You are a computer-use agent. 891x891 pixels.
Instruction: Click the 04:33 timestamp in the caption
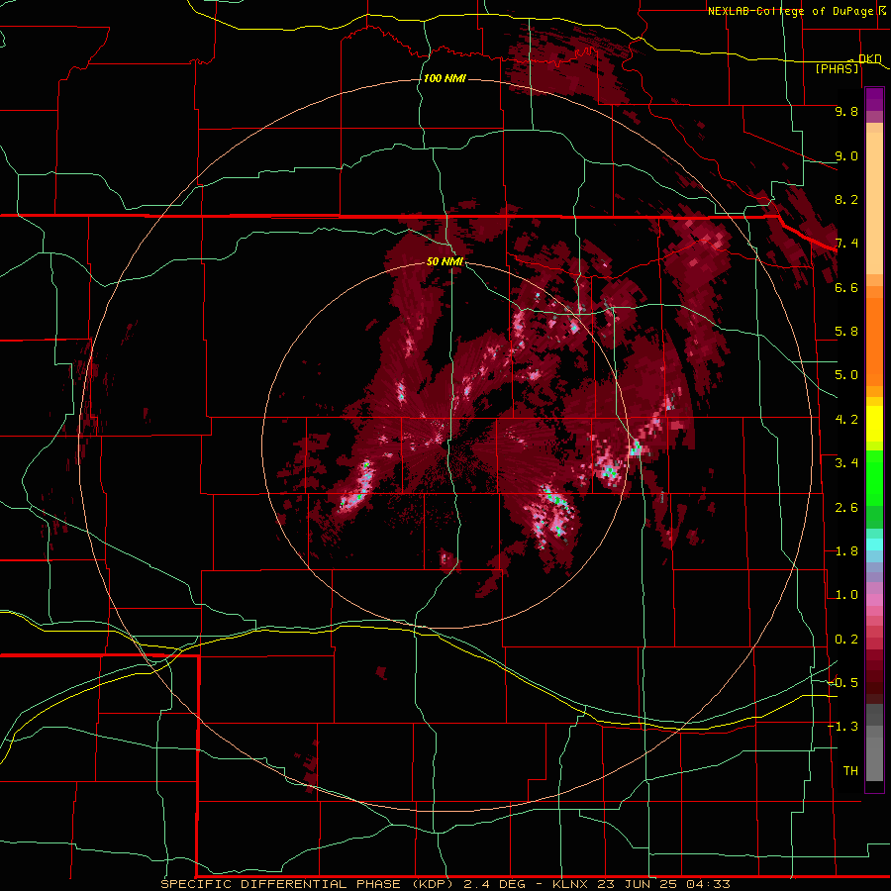708,884
